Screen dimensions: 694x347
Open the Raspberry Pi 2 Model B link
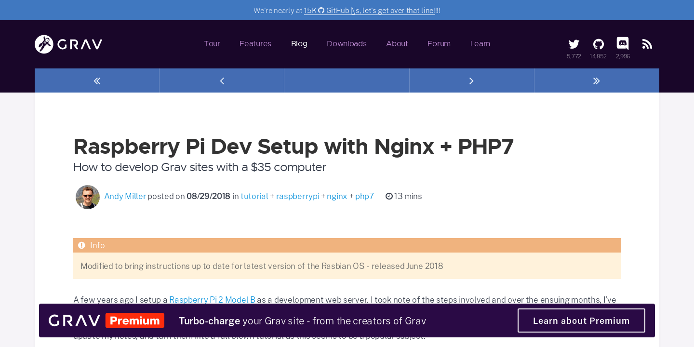(x=212, y=300)
